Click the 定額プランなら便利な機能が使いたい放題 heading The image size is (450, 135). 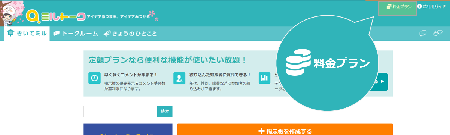168,60
